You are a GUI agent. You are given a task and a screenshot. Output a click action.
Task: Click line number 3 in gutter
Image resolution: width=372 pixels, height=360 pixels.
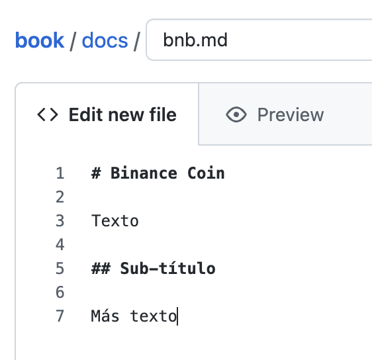pos(60,221)
